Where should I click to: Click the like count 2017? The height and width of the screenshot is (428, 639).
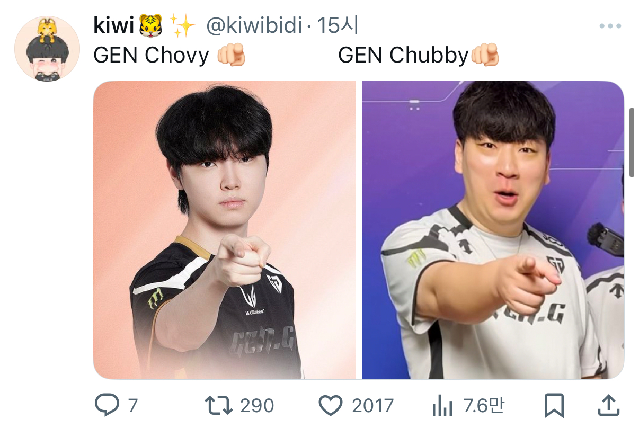pyautogui.click(x=373, y=406)
